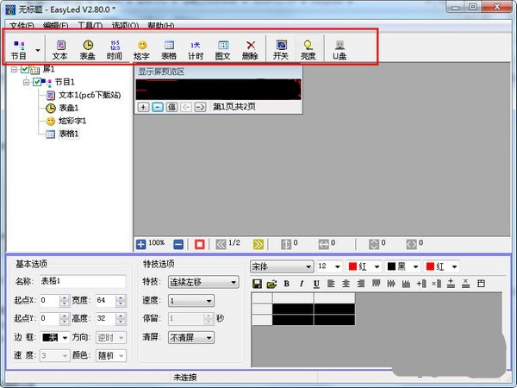Click the U盘 USB export icon

coord(339,49)
